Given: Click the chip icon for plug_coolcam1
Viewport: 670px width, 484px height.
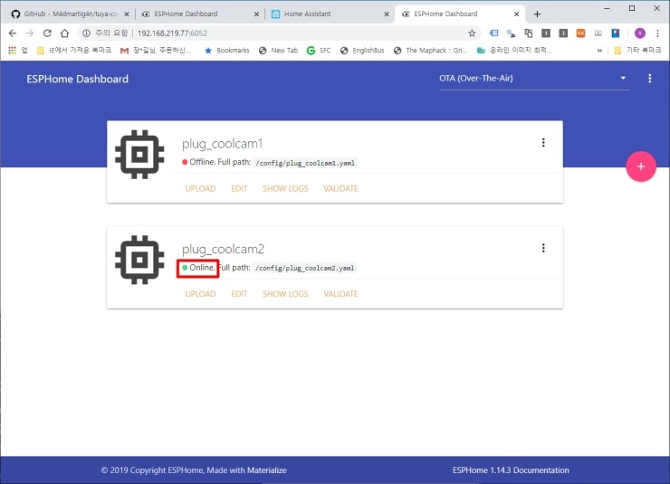Looking at the screenshot, I should (x=139, y=154).
